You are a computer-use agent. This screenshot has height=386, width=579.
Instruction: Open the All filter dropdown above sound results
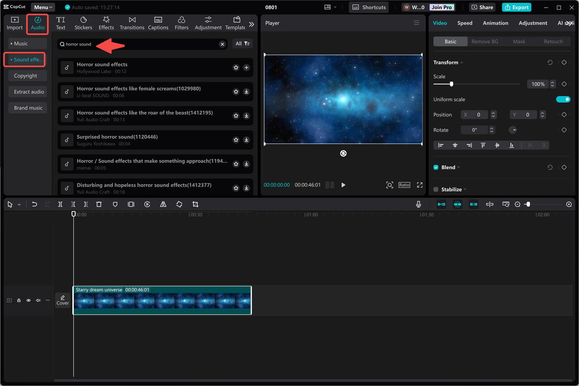pyautogui.click(x=242, y=43)
